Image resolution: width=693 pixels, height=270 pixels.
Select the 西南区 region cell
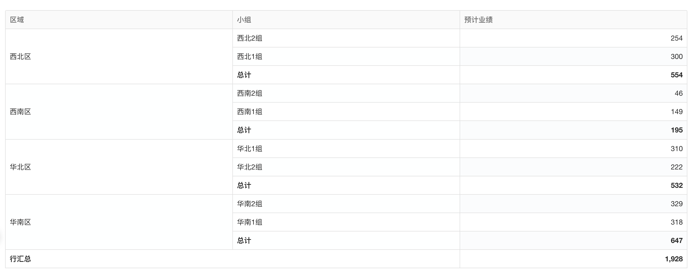[x=20, y=112]
